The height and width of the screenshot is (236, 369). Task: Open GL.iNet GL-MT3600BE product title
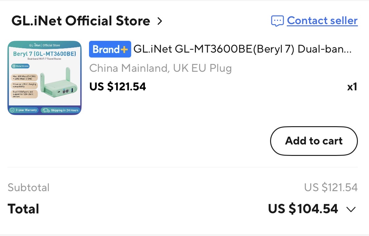click(x=242, y=49)
